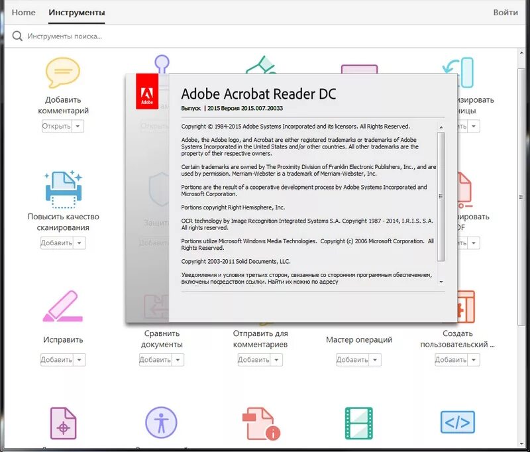Expand dropdown arrow under Отправить для комментариев

(x=276, y=360)
